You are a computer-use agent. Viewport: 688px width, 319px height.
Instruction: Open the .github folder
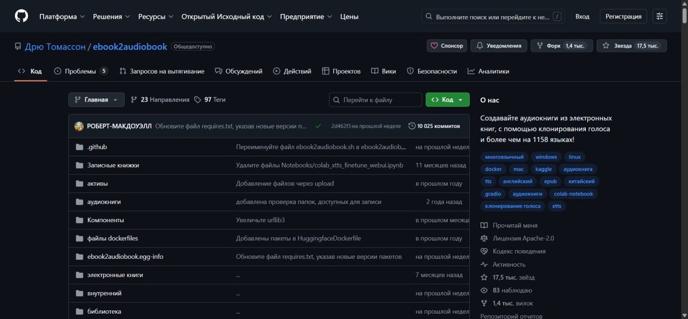pyautogui.click(x=97, y=147)
